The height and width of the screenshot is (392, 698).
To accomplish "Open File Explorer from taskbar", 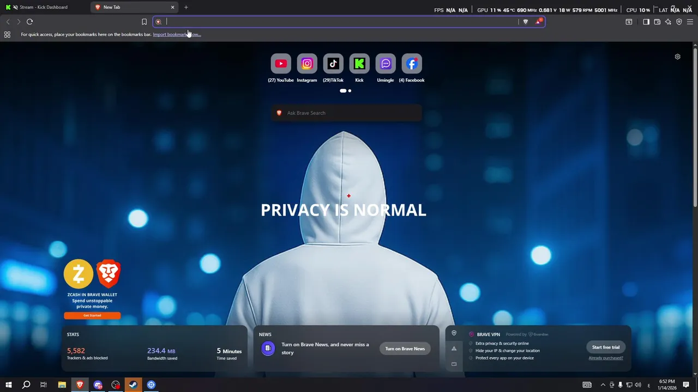I will [62, 385].
